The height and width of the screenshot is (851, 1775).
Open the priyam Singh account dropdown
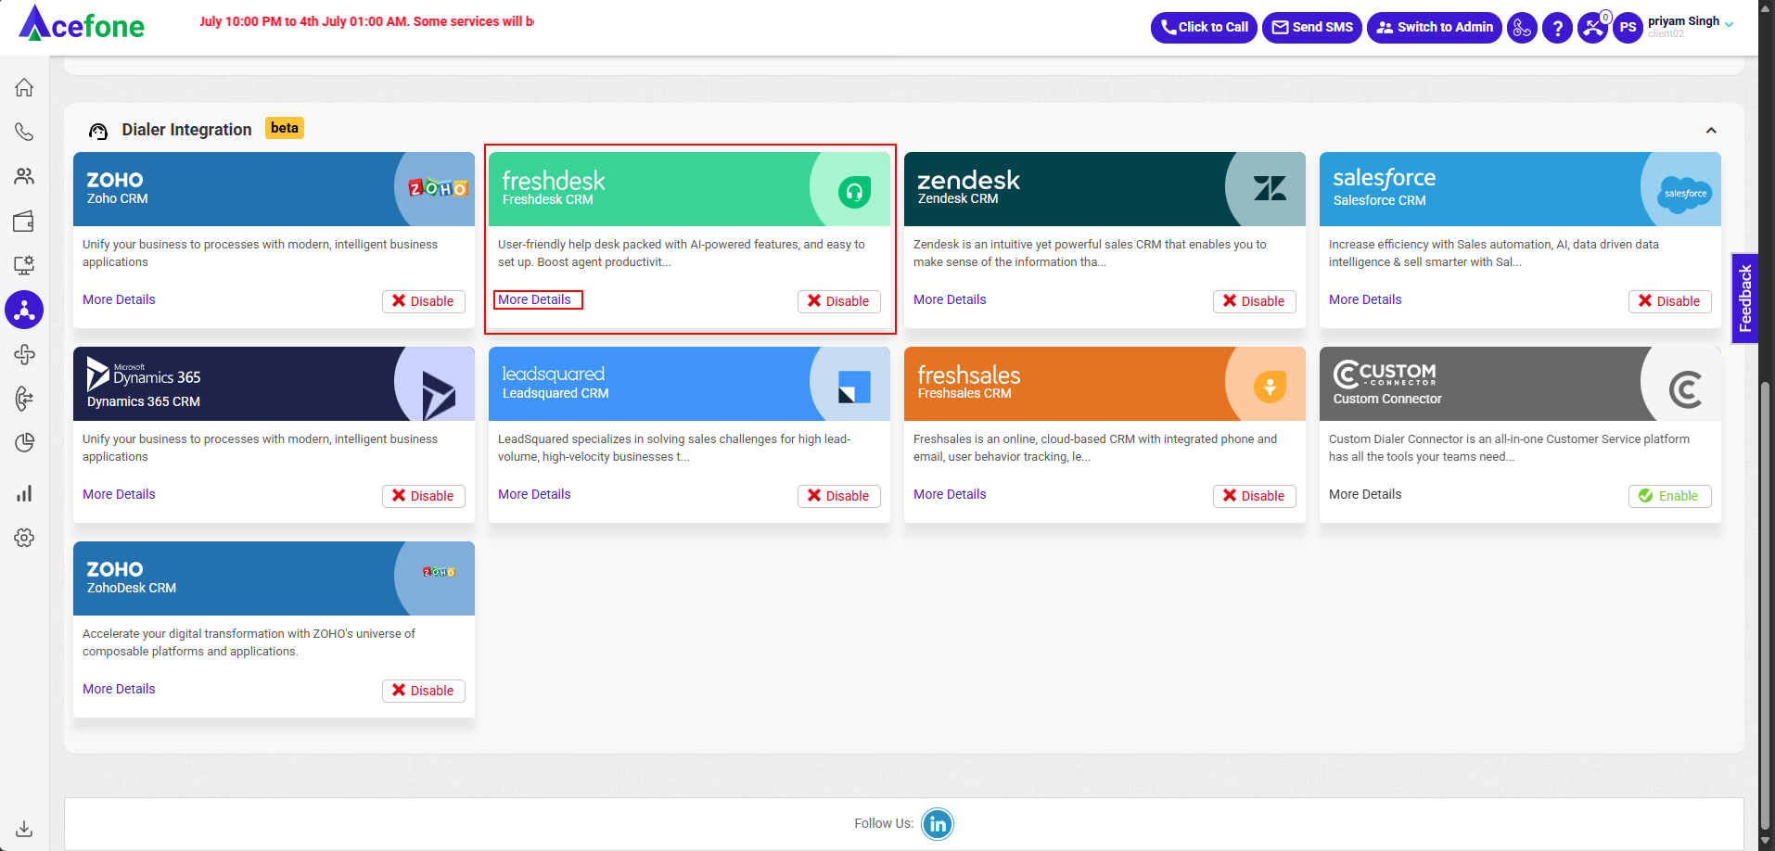point(1691,26)
